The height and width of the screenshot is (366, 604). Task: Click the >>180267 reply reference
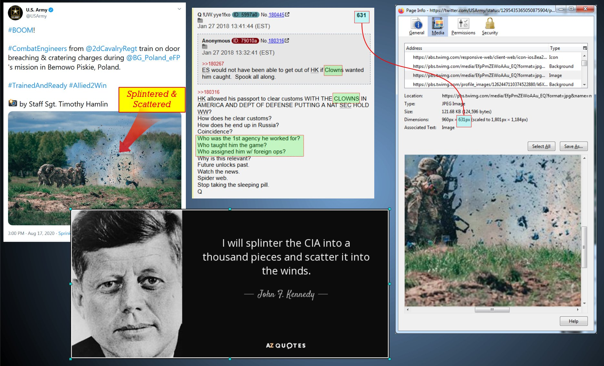pyautogui.click(x=213, y=64)
